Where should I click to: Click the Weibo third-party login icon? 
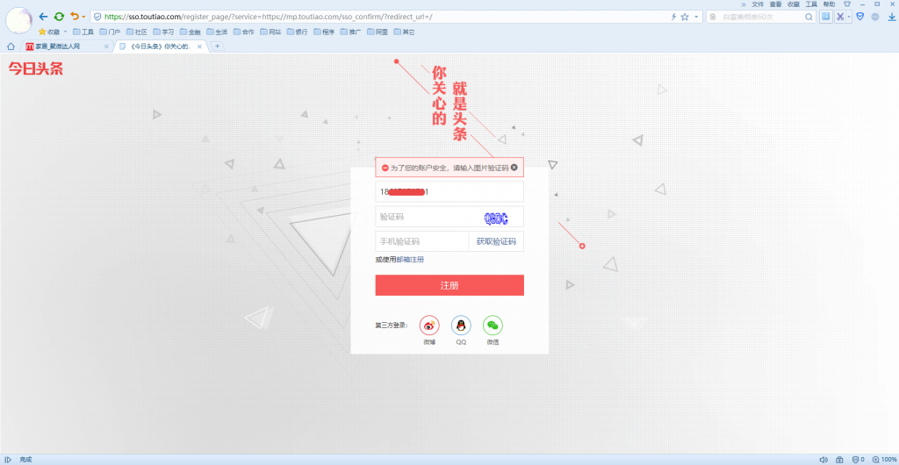coord(429,325)
